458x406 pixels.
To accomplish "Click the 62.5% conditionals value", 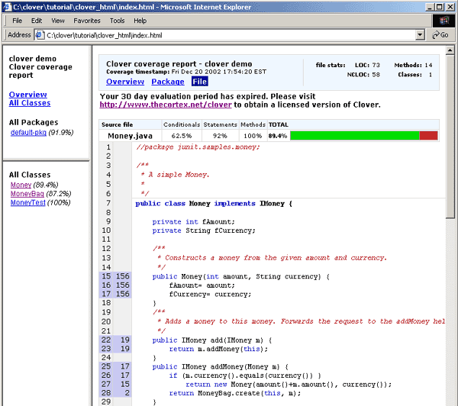I will (182, 136).
